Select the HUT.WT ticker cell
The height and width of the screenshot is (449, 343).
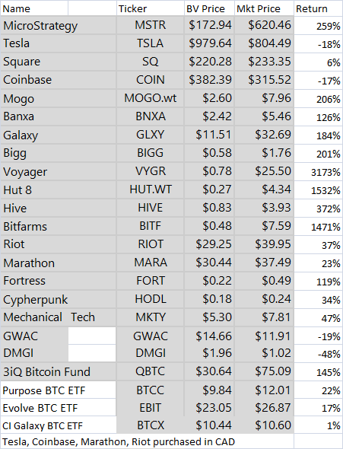(150, 189)
